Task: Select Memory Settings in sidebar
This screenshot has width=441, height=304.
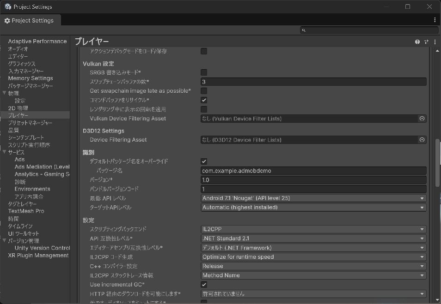Action: [31, 78]
